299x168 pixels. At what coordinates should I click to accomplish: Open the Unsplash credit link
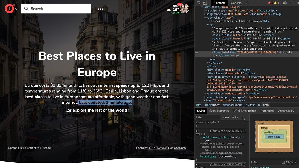(x=180, y=148)
